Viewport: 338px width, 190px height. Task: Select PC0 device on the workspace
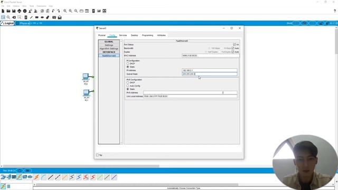(86, 77)
